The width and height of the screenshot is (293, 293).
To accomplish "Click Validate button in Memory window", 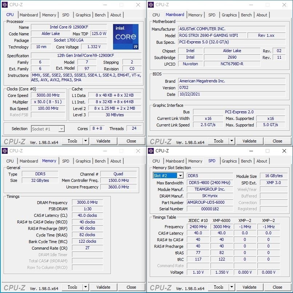I will coord(103,287).
